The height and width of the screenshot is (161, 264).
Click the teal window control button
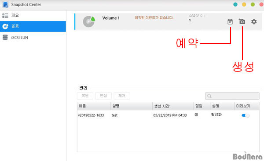point(235,4)
